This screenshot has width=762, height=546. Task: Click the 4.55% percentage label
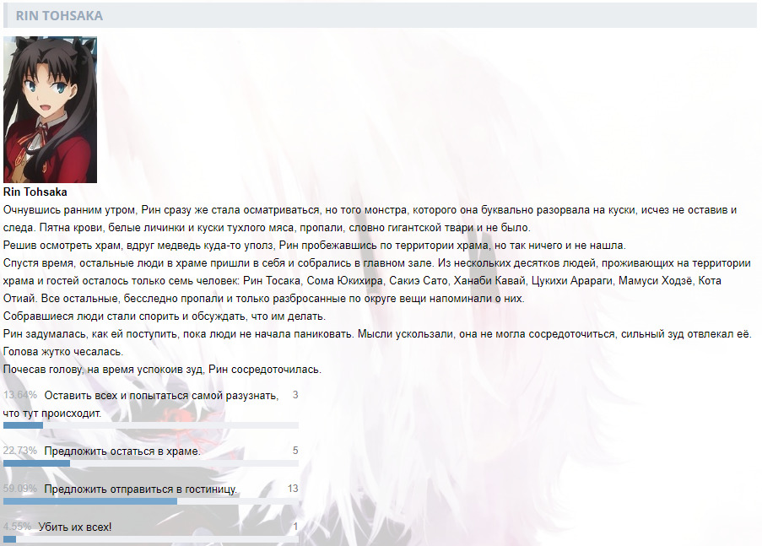[18, 527]
